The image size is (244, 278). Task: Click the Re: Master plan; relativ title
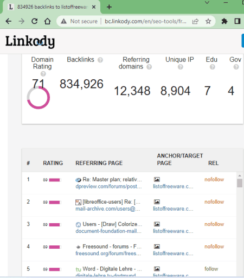pos(112,180)
